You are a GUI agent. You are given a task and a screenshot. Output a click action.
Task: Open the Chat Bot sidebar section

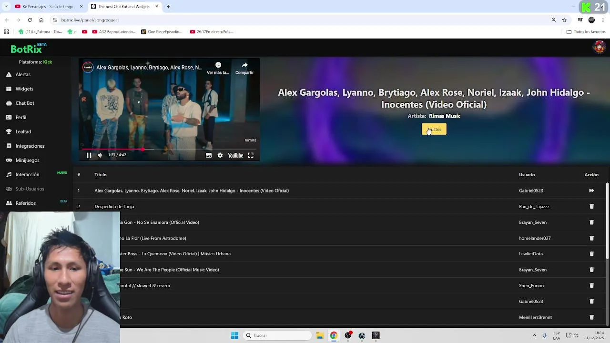[x=25, y=103]
